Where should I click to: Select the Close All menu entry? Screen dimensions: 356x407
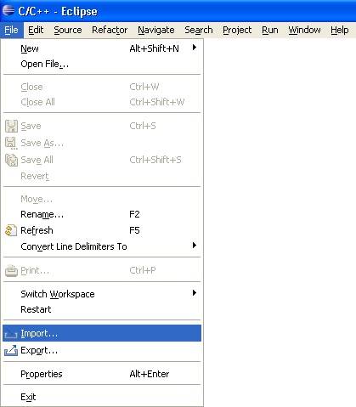(x=102, y=102)
